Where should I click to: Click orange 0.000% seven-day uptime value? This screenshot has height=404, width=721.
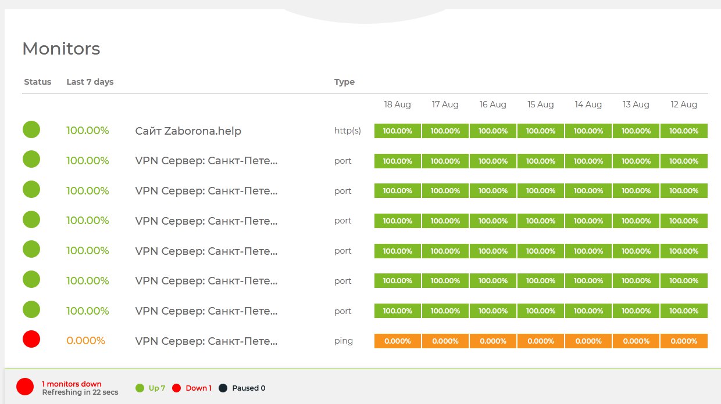pos(85,341)
